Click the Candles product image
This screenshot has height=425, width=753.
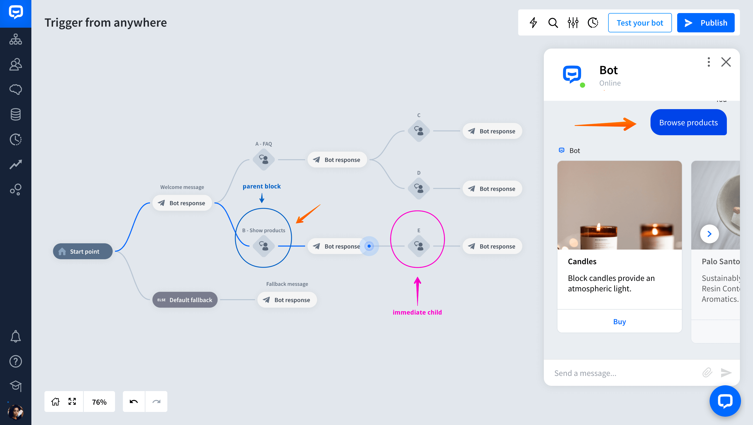pos(619,205)
